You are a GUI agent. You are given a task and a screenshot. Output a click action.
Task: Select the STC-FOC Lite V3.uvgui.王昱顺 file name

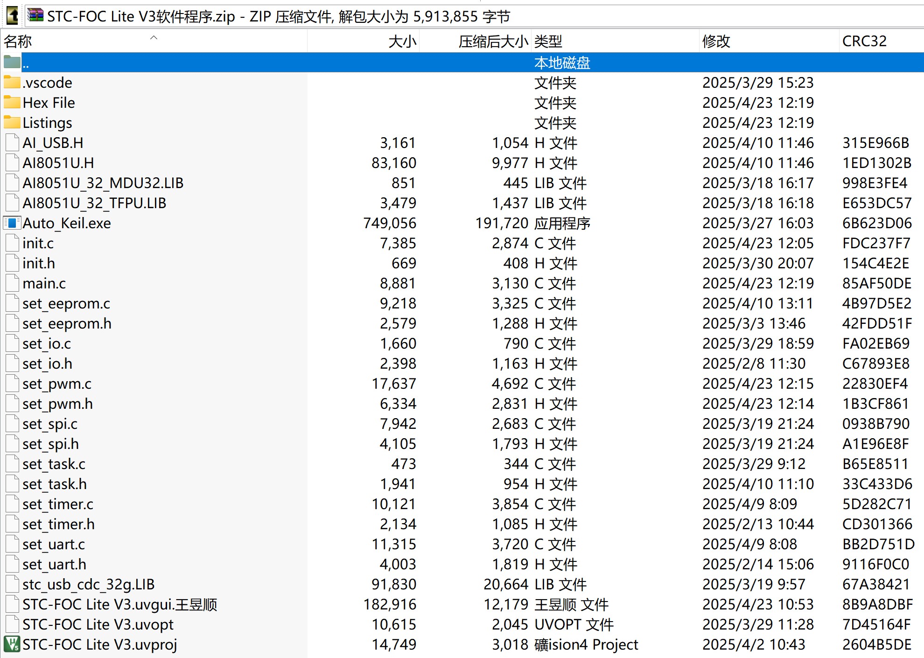click(120, 604)
